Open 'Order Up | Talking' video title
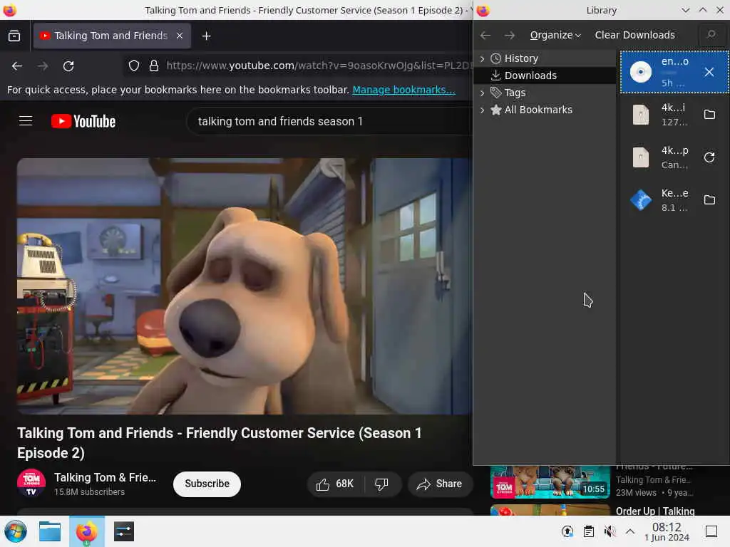 (655, 511)
